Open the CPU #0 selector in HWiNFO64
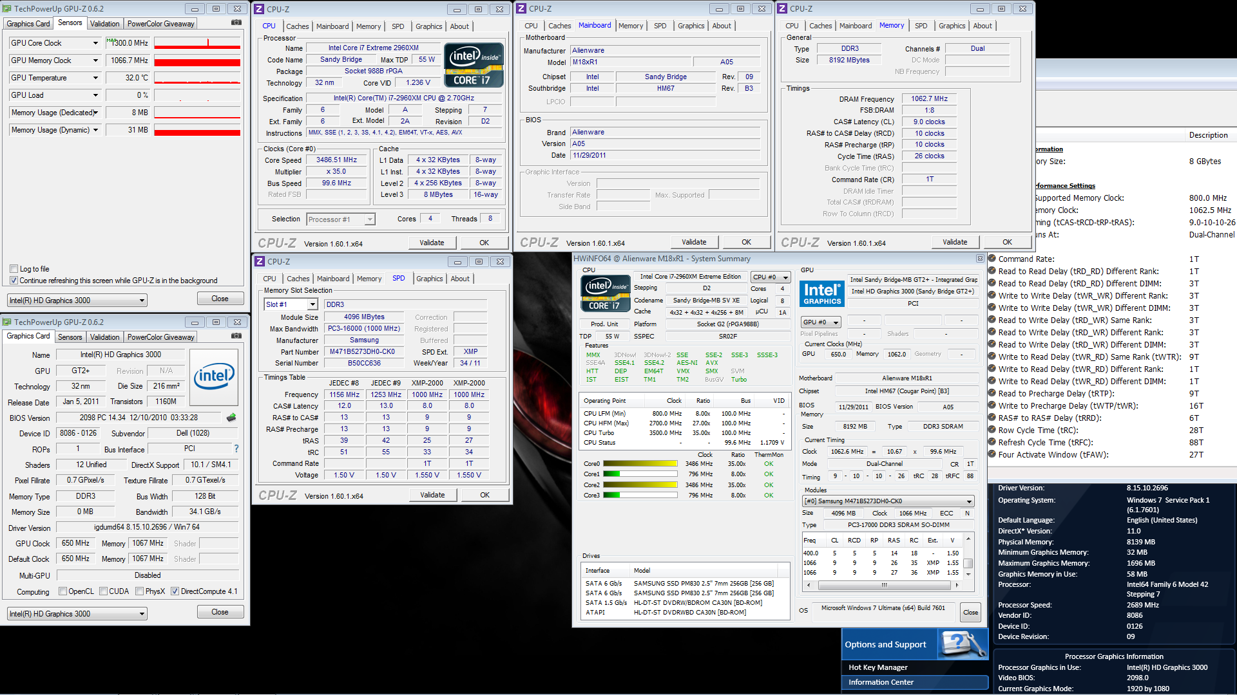1237x695 pixels. click(x=771, y=277)
